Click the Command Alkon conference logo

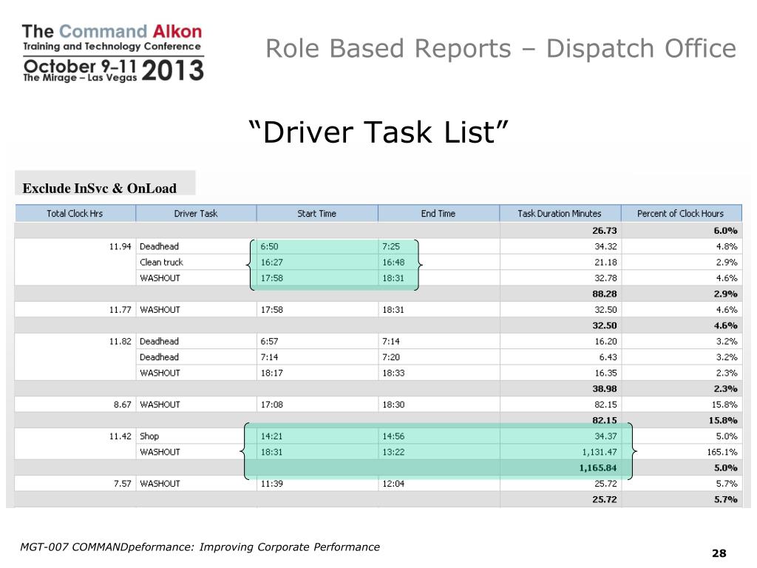click(113, 53)
